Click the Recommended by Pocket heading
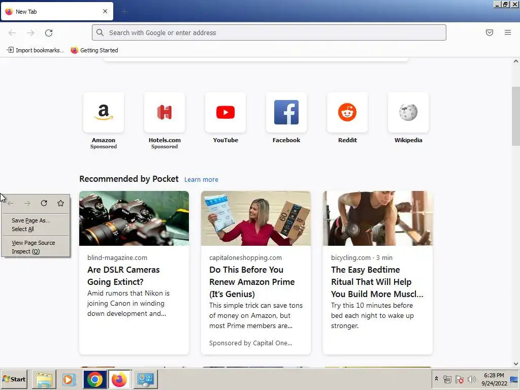Viewport: 520px width, 390px height. point(129,179)
